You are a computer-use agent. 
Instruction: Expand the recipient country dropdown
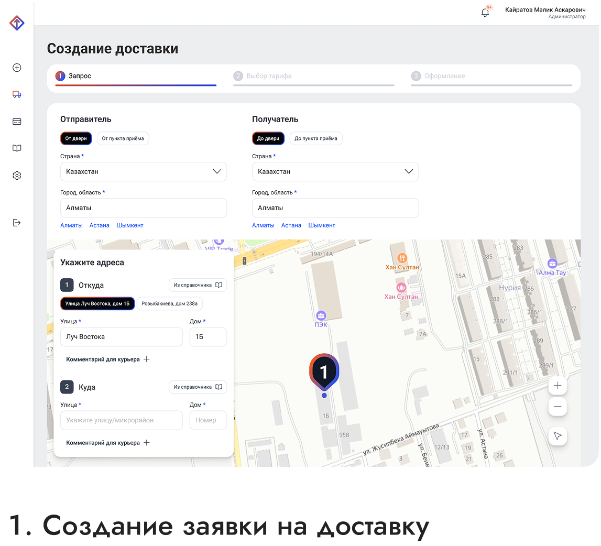click(335, 172)
